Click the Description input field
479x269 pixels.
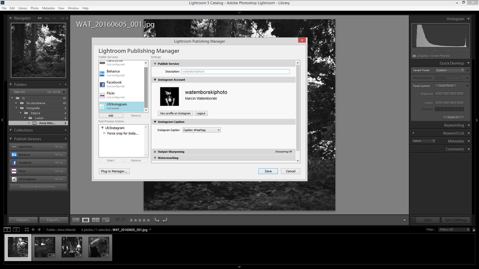[x=235, y=71]
